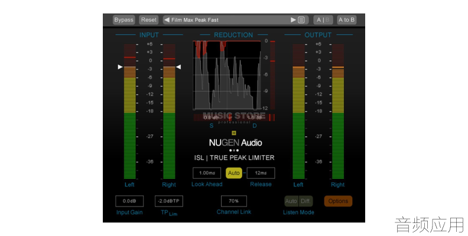
Task: Open the preset list menu icon
Action: coord(301,20)
